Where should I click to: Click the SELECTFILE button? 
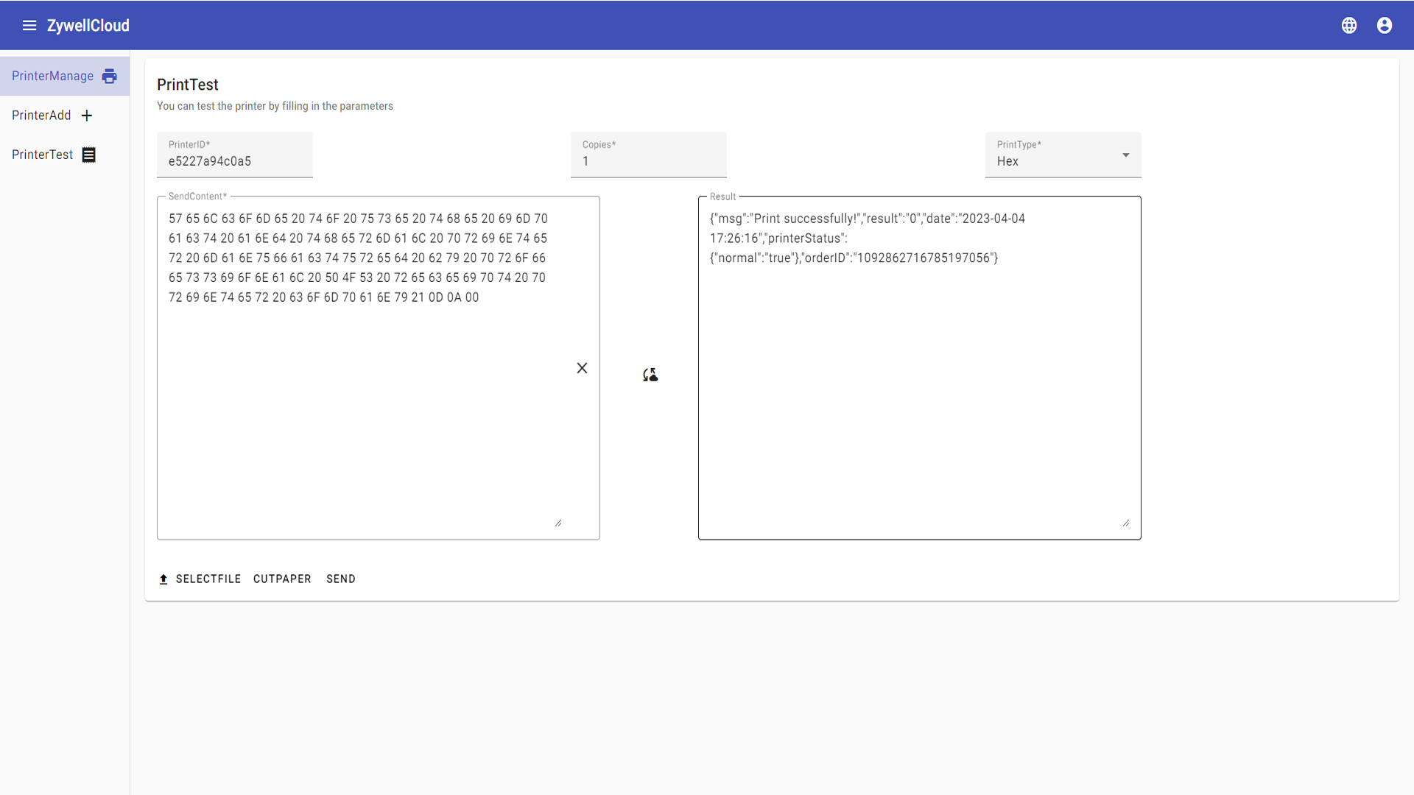coord(208,579)
